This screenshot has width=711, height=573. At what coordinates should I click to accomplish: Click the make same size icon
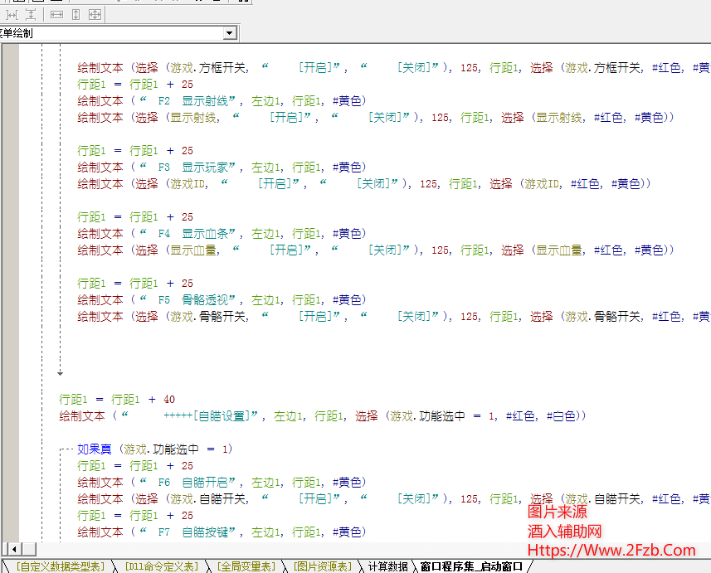coord(95,15)
